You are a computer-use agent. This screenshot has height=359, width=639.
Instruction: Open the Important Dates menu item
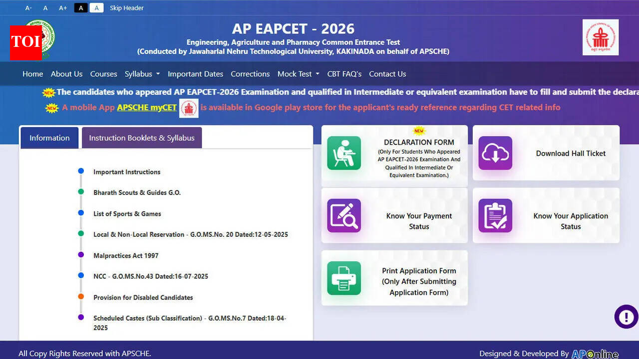point(195,74)
